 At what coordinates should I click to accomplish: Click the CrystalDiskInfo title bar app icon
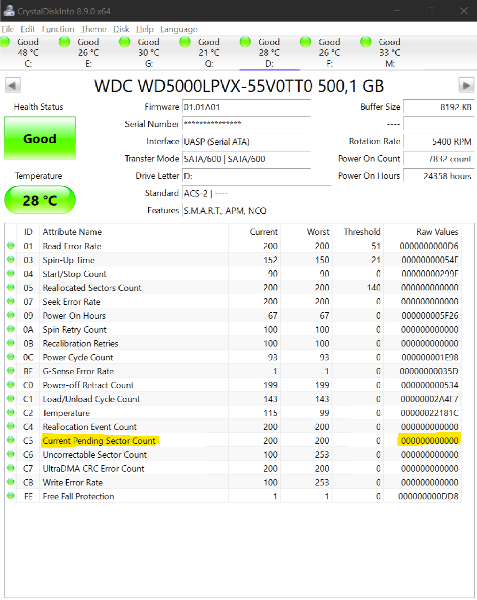pos(8,11)
